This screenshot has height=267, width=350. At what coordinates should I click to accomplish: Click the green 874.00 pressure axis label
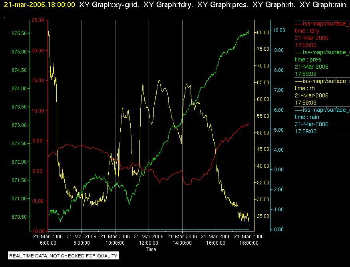(19, 89)
